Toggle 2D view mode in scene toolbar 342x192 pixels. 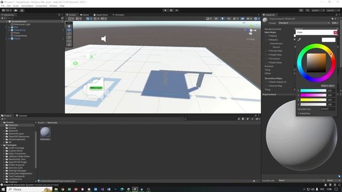pos(216,19)
